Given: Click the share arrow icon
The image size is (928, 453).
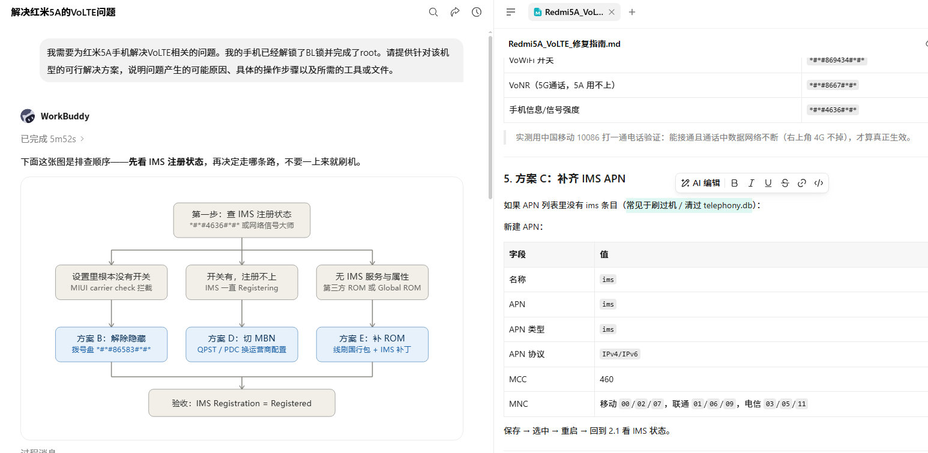Looking at the screenshot, I should pos(455,12).
